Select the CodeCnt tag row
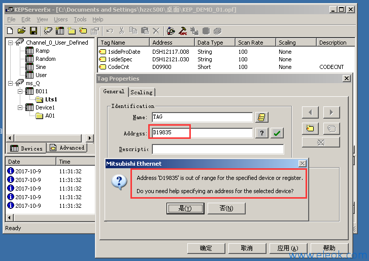Image resolution: width=369 pixels, height=261 pixels. point(226,67)
